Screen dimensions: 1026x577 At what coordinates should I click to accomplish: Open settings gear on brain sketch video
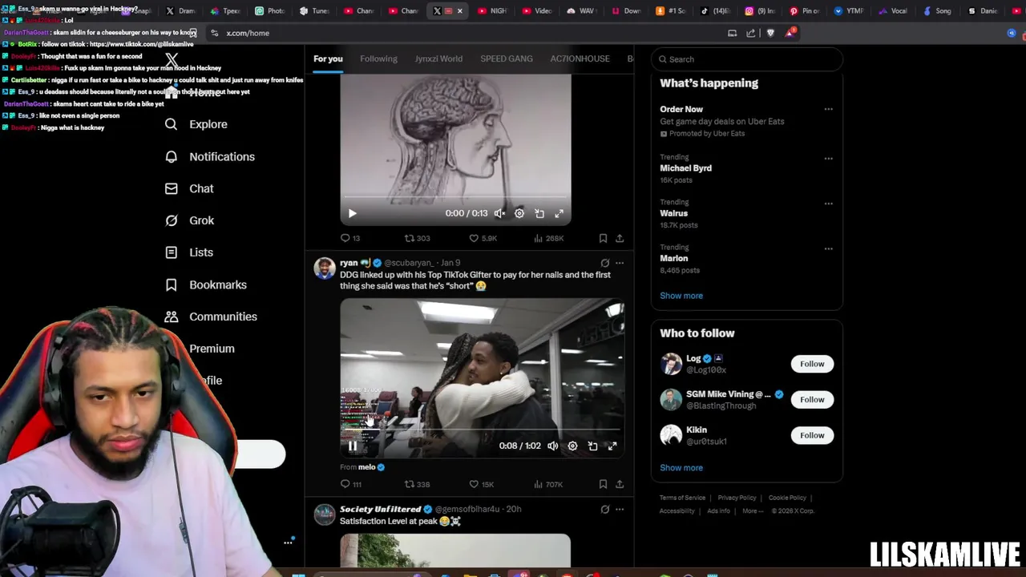pos(519,213)
